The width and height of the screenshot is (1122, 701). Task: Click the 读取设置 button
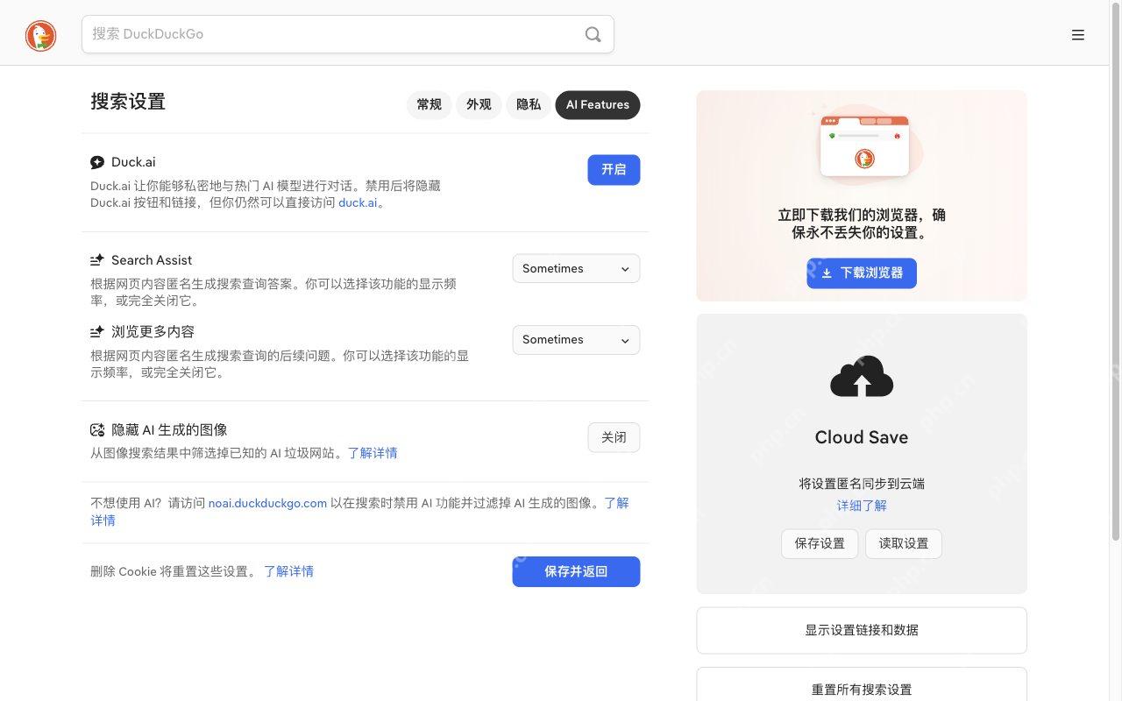pos(904,544)
